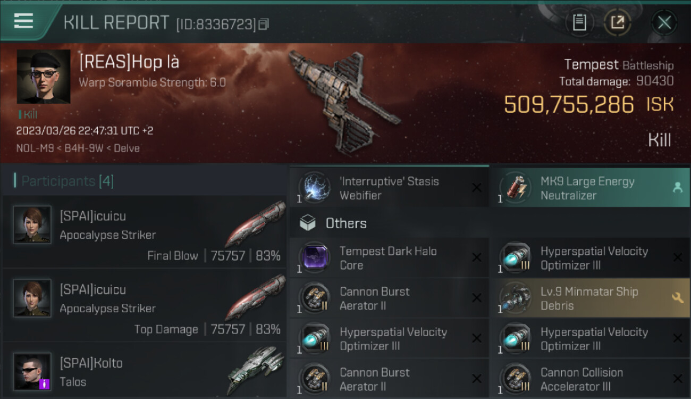Select the MK9 Large Energy Neutralizer icon
This screenshot has width=691, height=399.
[515, 187]
